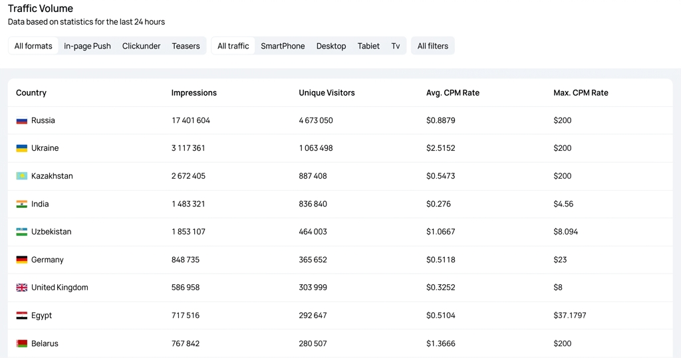Switch to in-page Push format
Viewport: 681px width, 358px height.
[87, 46]
